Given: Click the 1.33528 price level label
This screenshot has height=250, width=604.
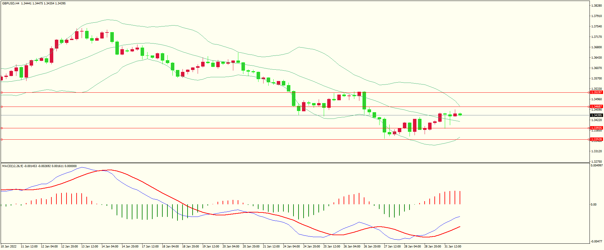Looking at the screenshot, I should point(596,139).
